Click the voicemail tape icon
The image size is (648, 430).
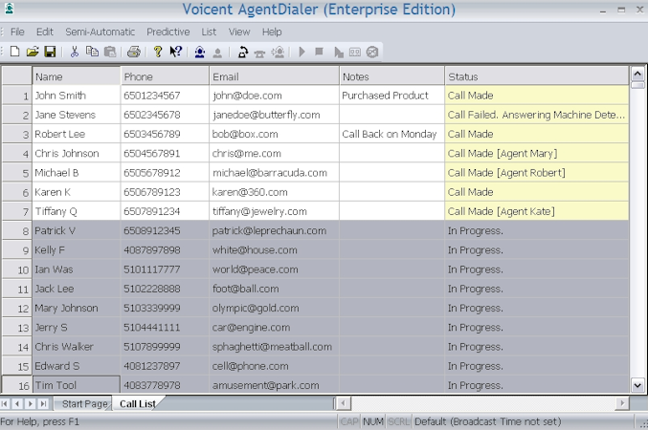click(x=355, y=53)
